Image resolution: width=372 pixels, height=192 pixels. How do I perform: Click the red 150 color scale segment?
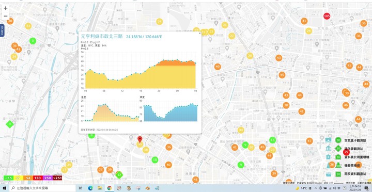[38, 178]
